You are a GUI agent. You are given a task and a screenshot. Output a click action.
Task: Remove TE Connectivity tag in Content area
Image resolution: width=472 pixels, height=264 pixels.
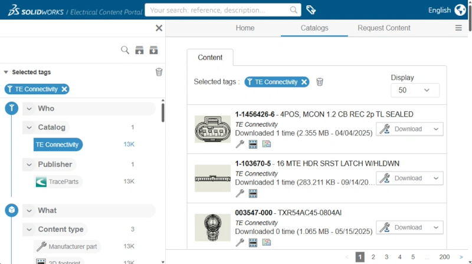click(304, 82)
